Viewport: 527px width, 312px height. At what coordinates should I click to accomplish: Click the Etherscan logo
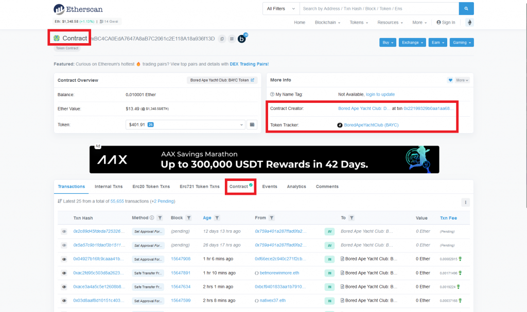click(78, 9)
